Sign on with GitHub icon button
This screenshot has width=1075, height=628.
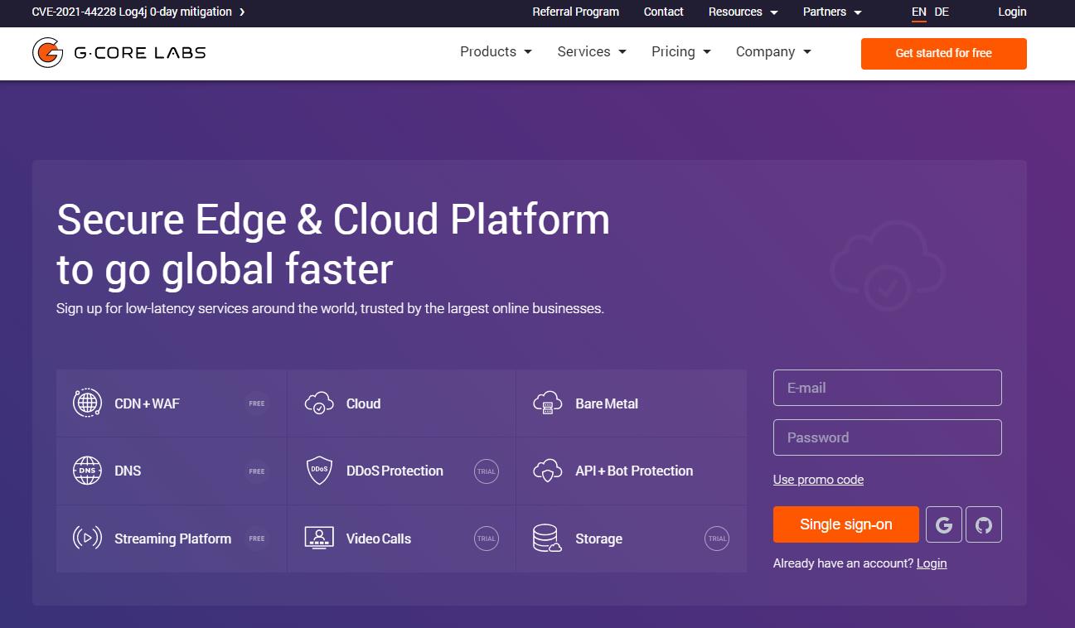[984, 524]
